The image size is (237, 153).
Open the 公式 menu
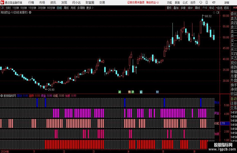pos(185,3)
